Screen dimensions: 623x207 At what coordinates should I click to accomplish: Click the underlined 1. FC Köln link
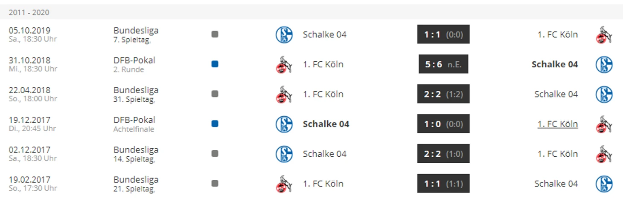(x=557, y=124)
